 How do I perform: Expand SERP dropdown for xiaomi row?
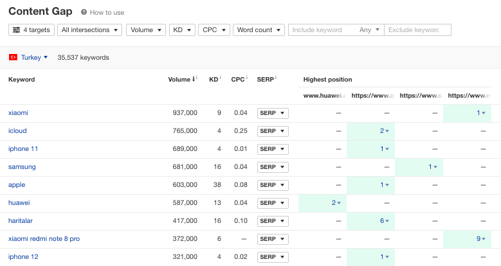click(273, 113)
